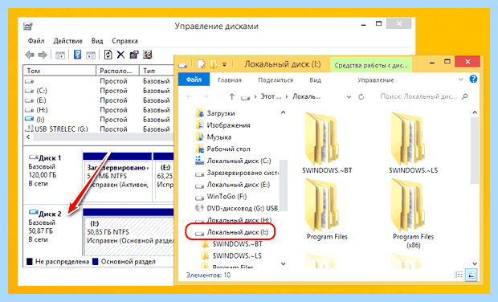The image size is (498, 302).
Task: Select the Зарезервировано partition on Диск 1
Action: click(x=117, y=176)
